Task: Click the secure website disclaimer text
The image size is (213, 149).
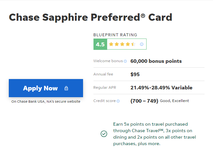Action: click(46, 101)
